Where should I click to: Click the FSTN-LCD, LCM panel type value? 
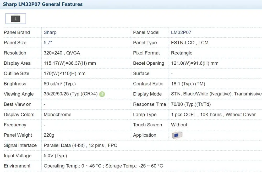click(x=190, y=43)
